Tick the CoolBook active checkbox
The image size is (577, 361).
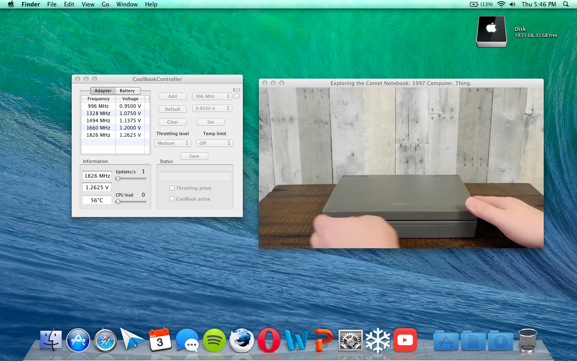pos(172,199)
